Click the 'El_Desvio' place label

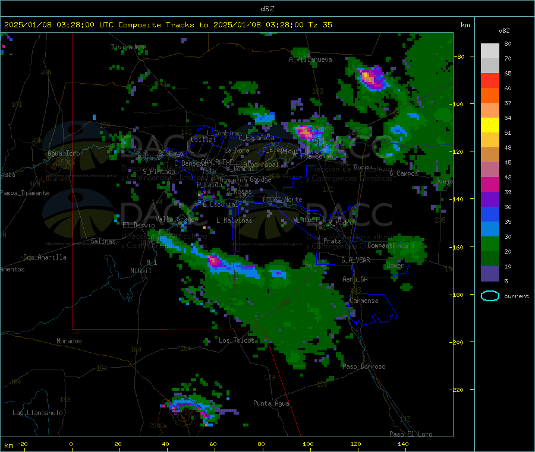pos(139,225)
